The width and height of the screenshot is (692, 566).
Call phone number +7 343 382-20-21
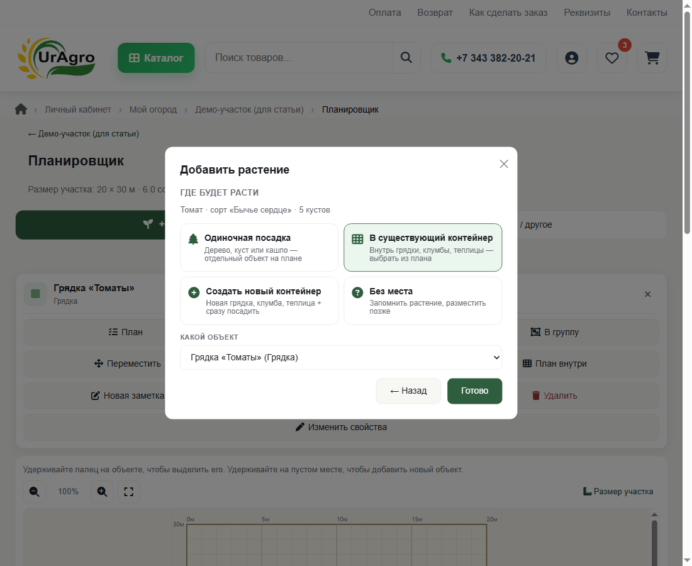488,58
